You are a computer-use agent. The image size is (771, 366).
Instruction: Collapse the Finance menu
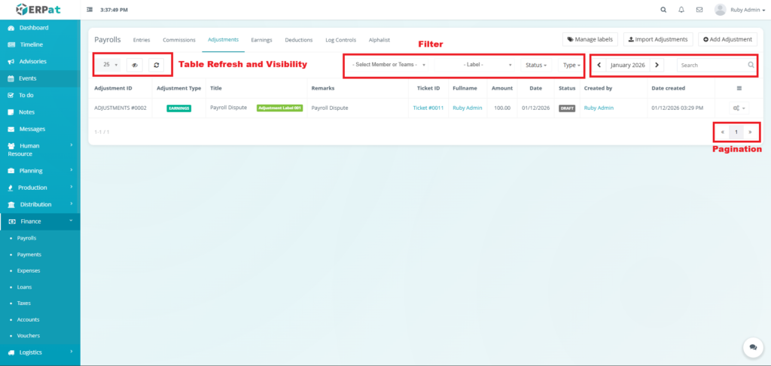point(40,221)
